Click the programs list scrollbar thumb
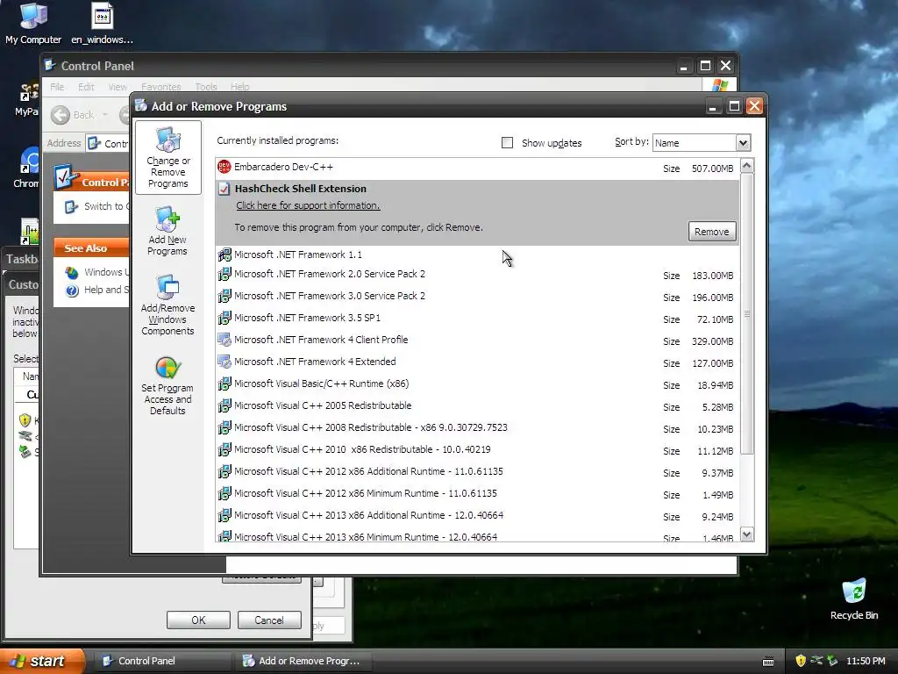 point(747,314)
